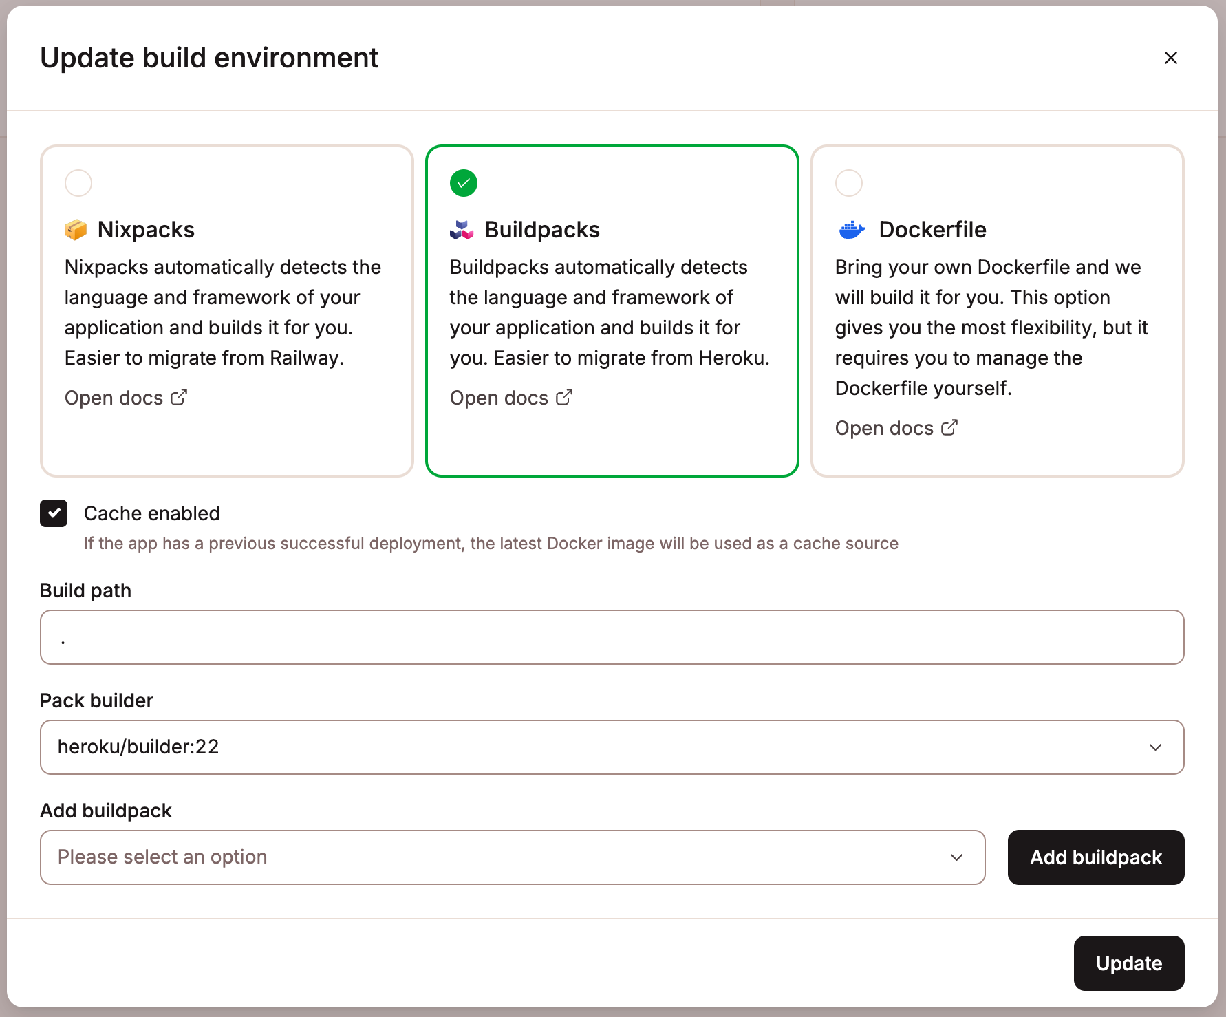Click the Buildpacks cubes icon
Screen dimensions: 1226x1017
tap(462, 230)
